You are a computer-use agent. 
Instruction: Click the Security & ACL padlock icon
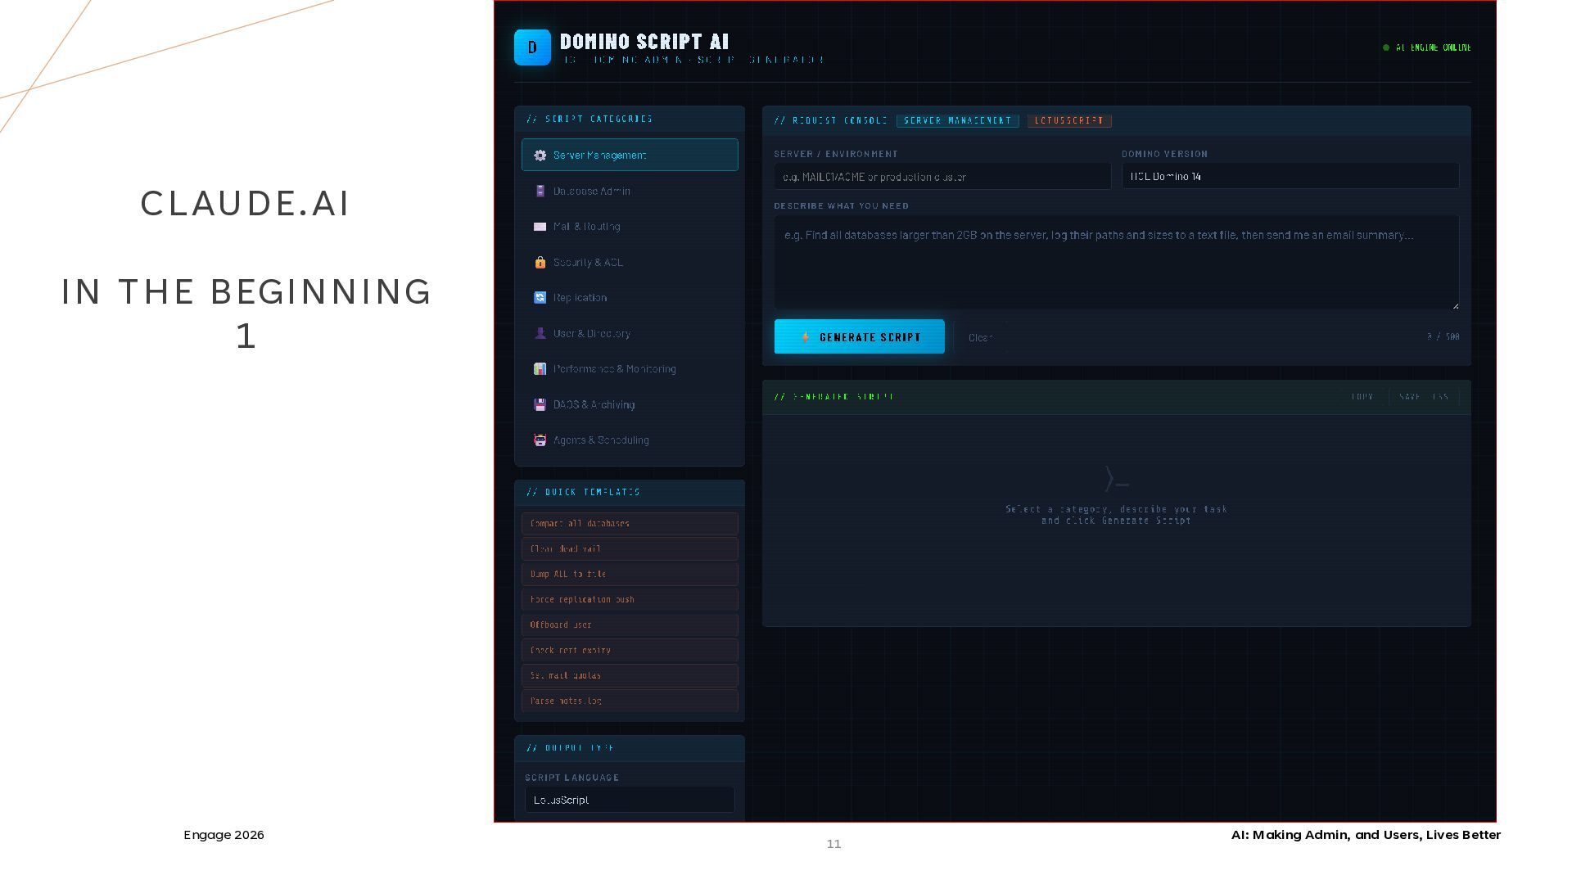click(x=540, y=262)
